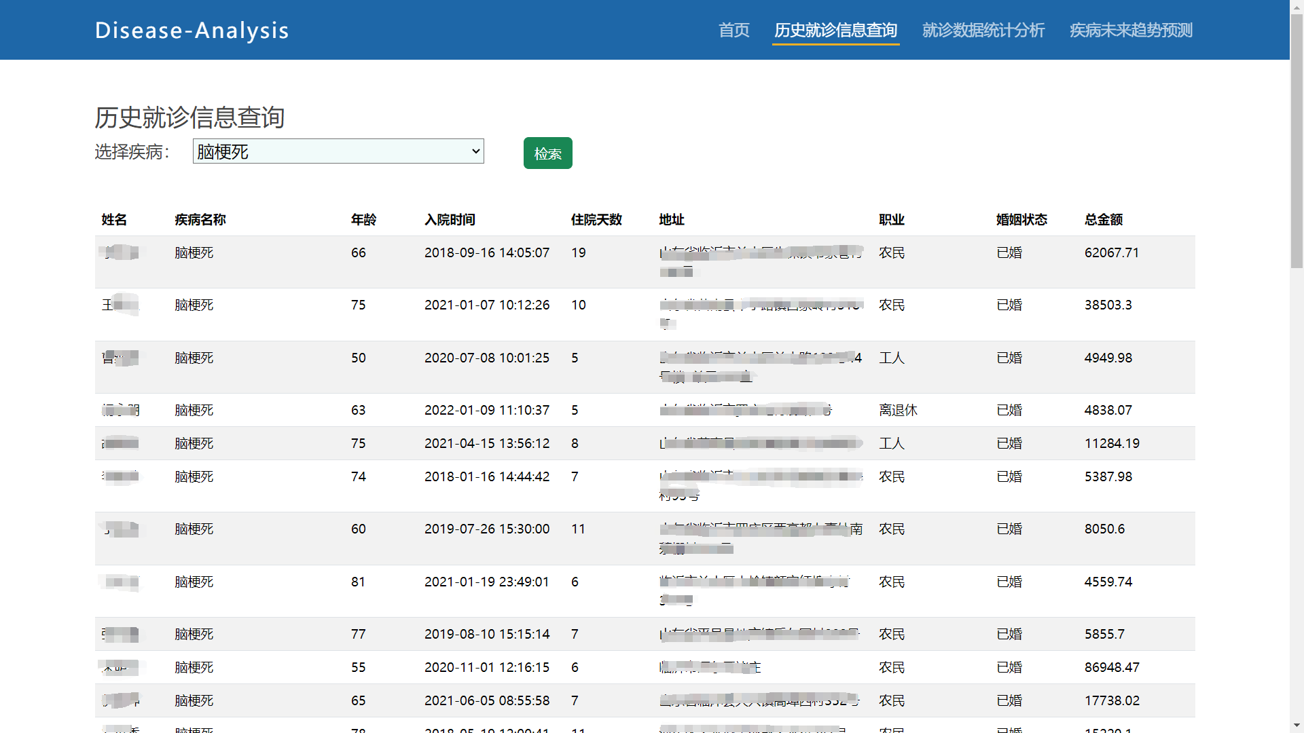Viewport: 1304px width, 733px height.
Task: Select admission time 2018-01-16 14:44:42
Action: (x=487, y=477)
